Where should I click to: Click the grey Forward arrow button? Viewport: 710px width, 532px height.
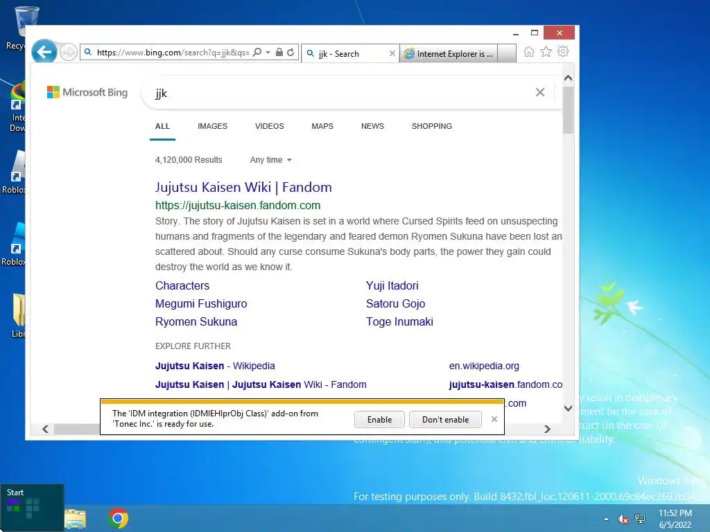pos(69,52)
